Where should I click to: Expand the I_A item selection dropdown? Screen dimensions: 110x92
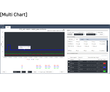pos(88,63)
